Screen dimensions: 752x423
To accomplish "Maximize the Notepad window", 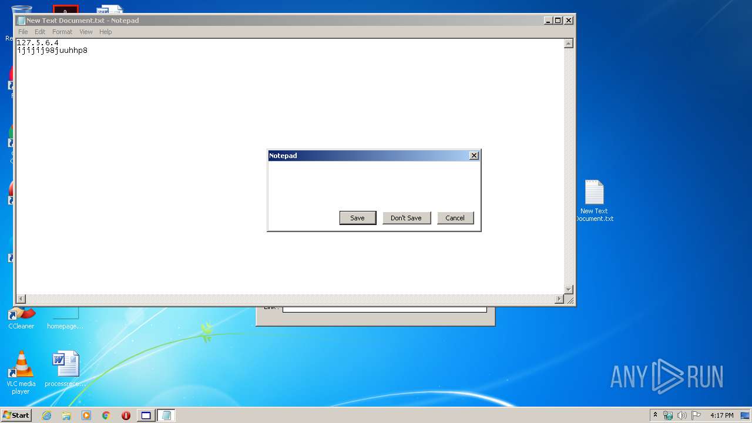I will [x=558, y=21].
